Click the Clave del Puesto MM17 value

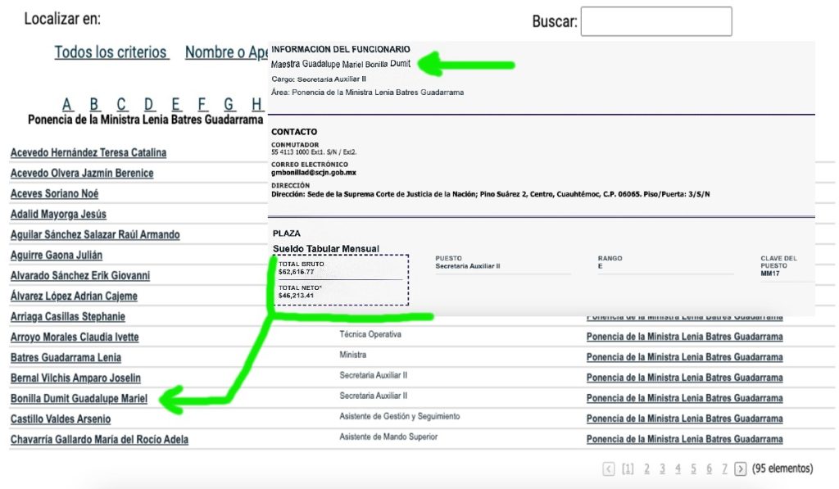770,274
